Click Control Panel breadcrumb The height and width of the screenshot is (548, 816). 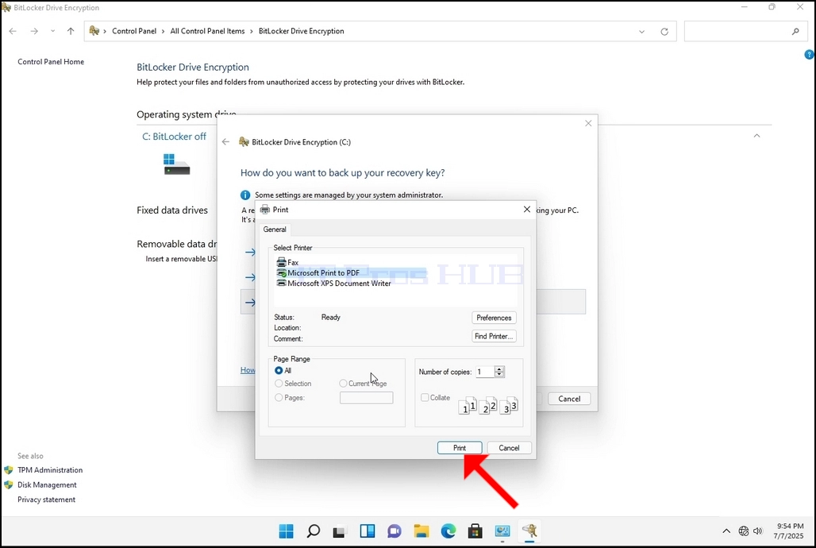134,31
